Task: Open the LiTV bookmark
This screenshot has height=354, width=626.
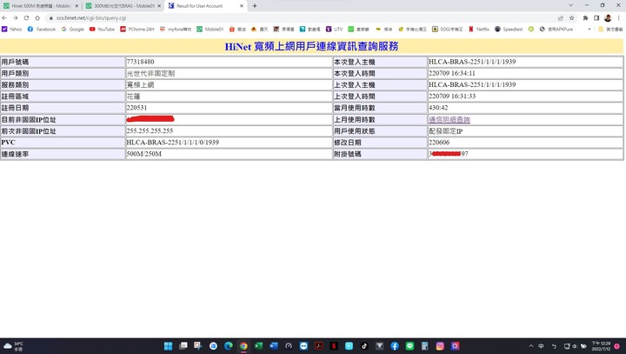Action: click(334, 30)
